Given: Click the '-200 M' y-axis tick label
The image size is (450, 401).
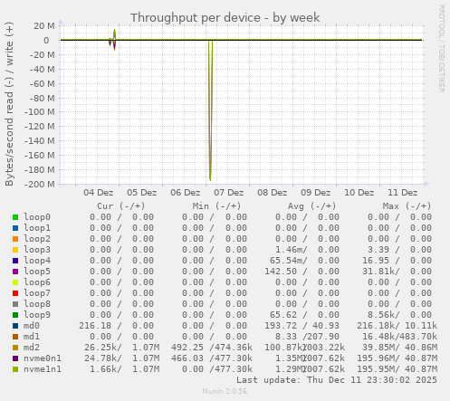Looking at the screenshot, I should (x=40, y=185).
